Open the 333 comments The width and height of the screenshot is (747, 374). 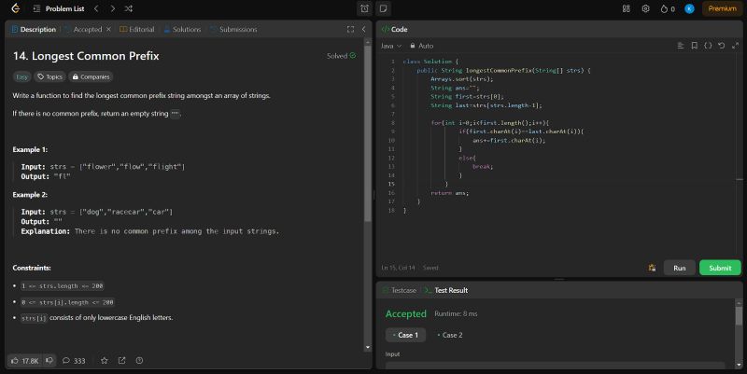point(74,361)
